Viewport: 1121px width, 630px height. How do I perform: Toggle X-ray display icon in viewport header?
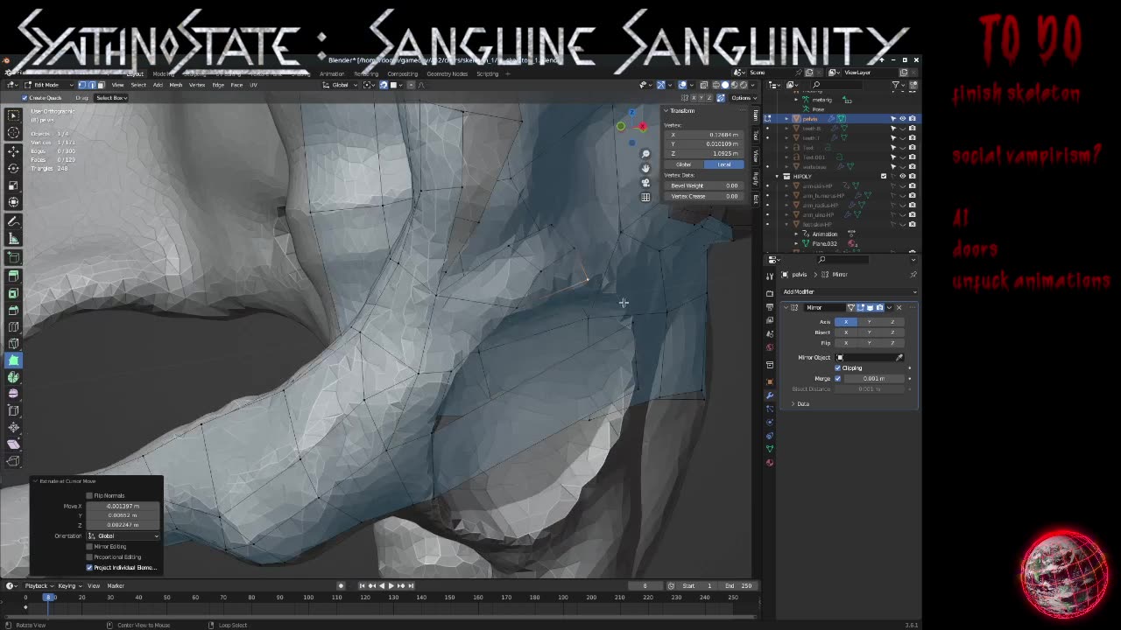[703, 85]
